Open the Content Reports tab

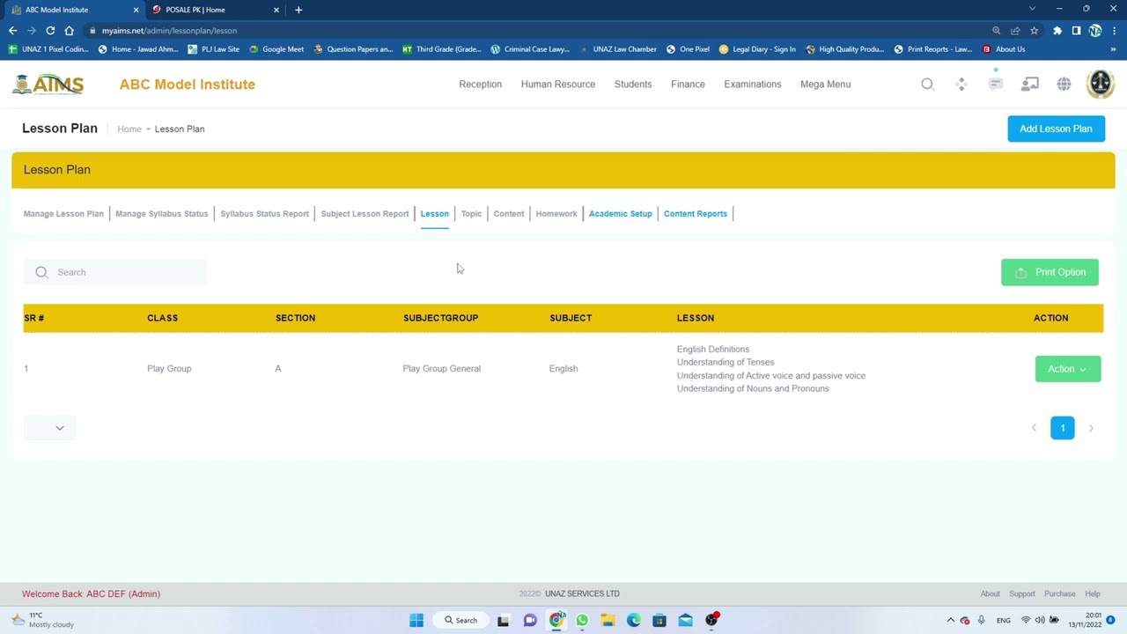696,214
